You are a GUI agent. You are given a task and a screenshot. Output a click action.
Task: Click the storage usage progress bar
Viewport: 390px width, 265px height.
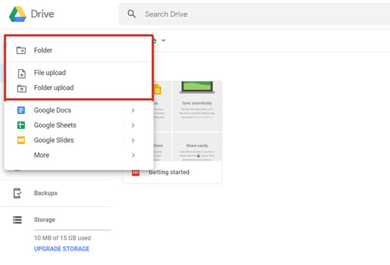coord(72,230)
